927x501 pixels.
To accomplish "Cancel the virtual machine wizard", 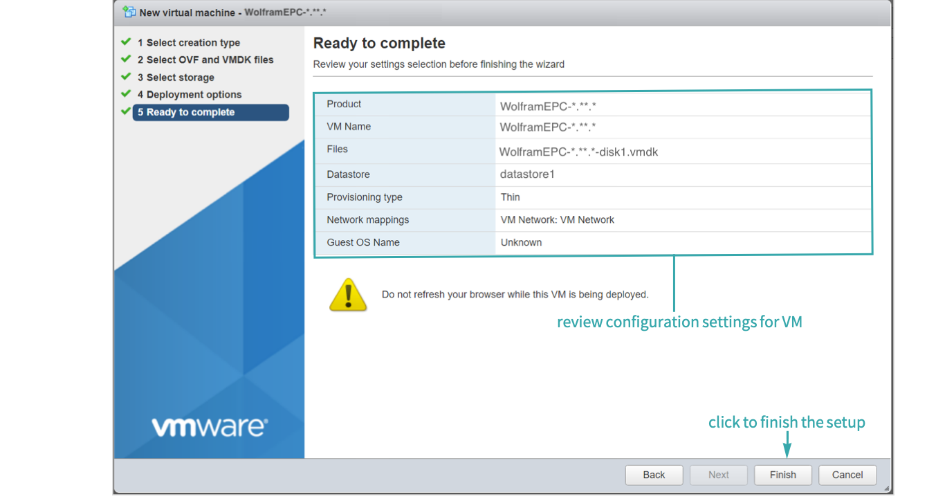I will (x=847, y=475).
